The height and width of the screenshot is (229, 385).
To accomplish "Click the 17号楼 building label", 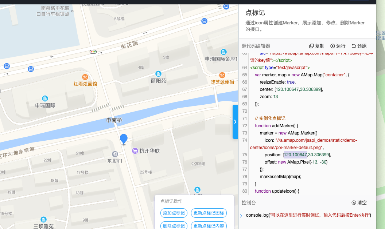I will 82,172.
